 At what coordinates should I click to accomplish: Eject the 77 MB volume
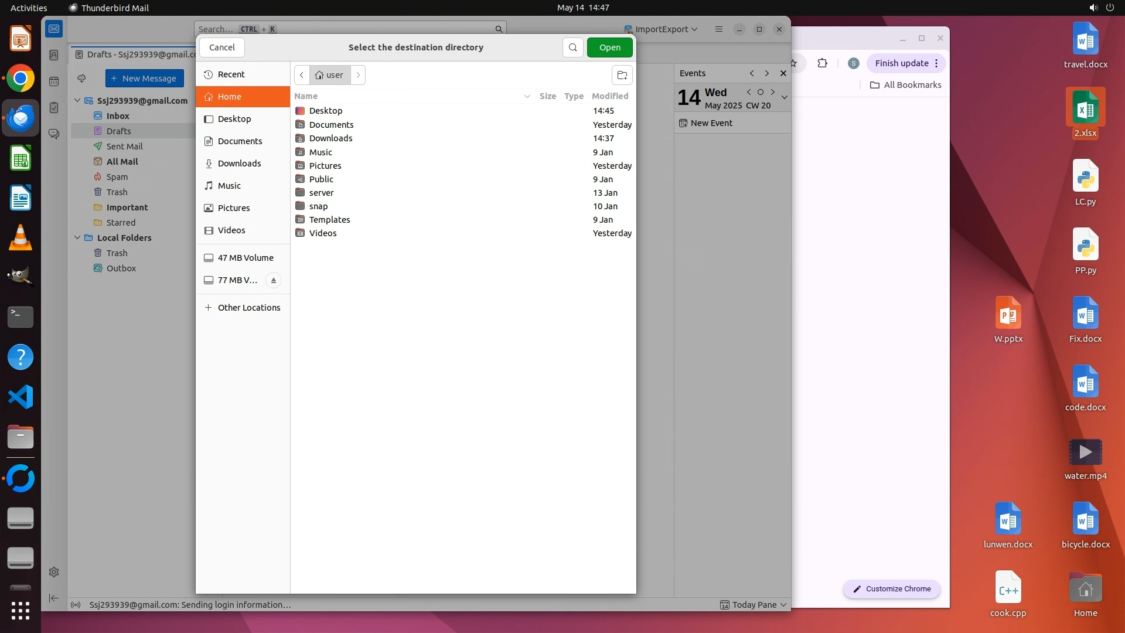point(273,280)
